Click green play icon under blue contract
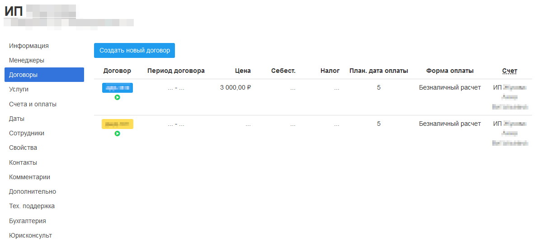537x248 pixels. (117, 97)
